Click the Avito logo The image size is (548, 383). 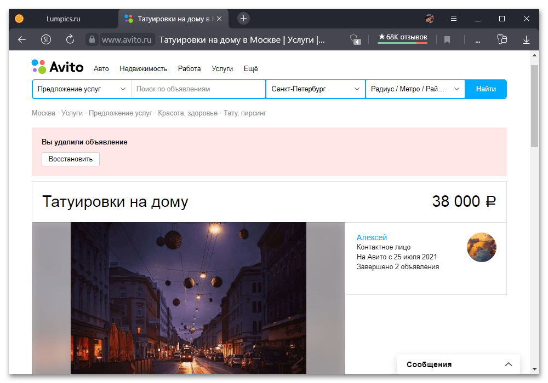click(58, 67)
